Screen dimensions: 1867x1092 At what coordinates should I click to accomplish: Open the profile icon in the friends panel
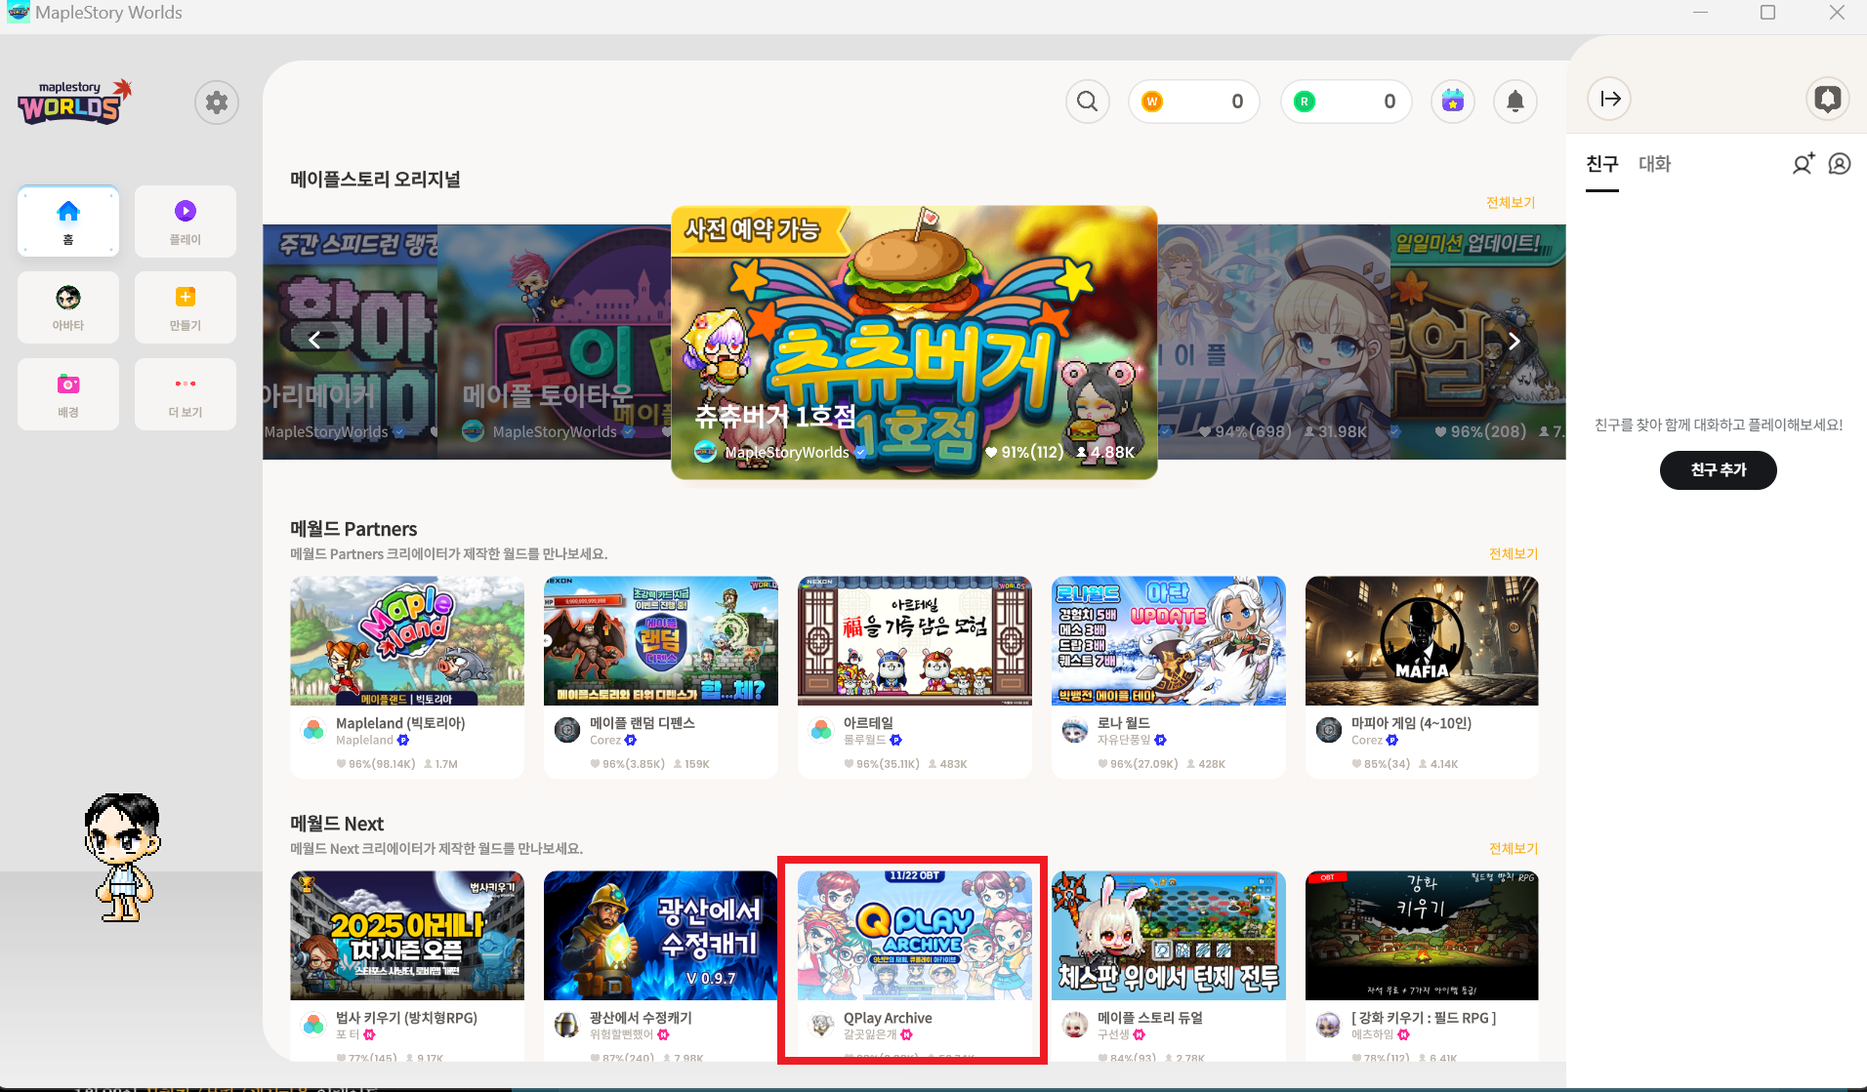click(1840, 164)
